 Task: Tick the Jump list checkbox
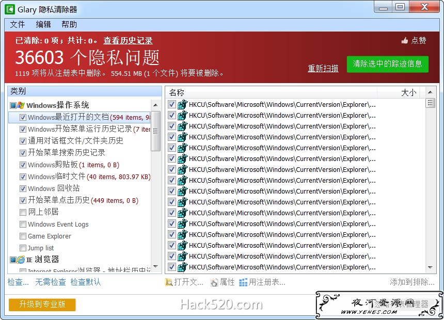pyautogui.click(x=23, y=248)
